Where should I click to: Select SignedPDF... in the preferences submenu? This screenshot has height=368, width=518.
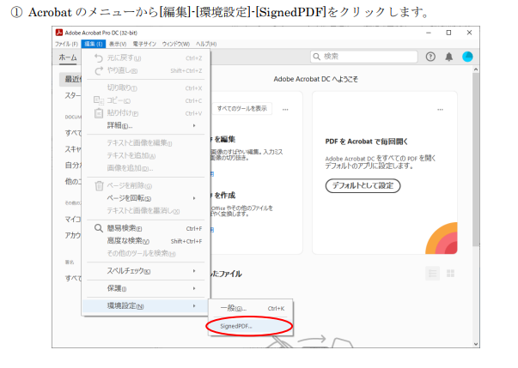250,326
